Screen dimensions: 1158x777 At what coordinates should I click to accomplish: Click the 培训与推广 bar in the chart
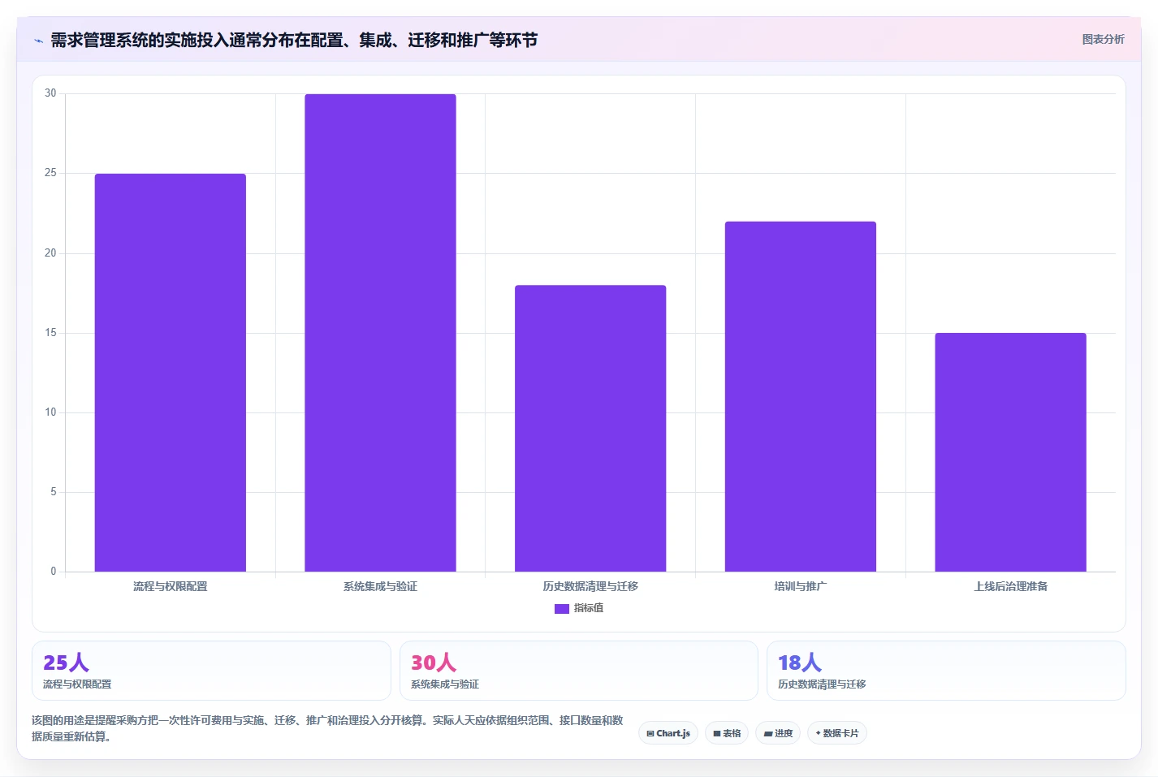click(x=801, y=396)
